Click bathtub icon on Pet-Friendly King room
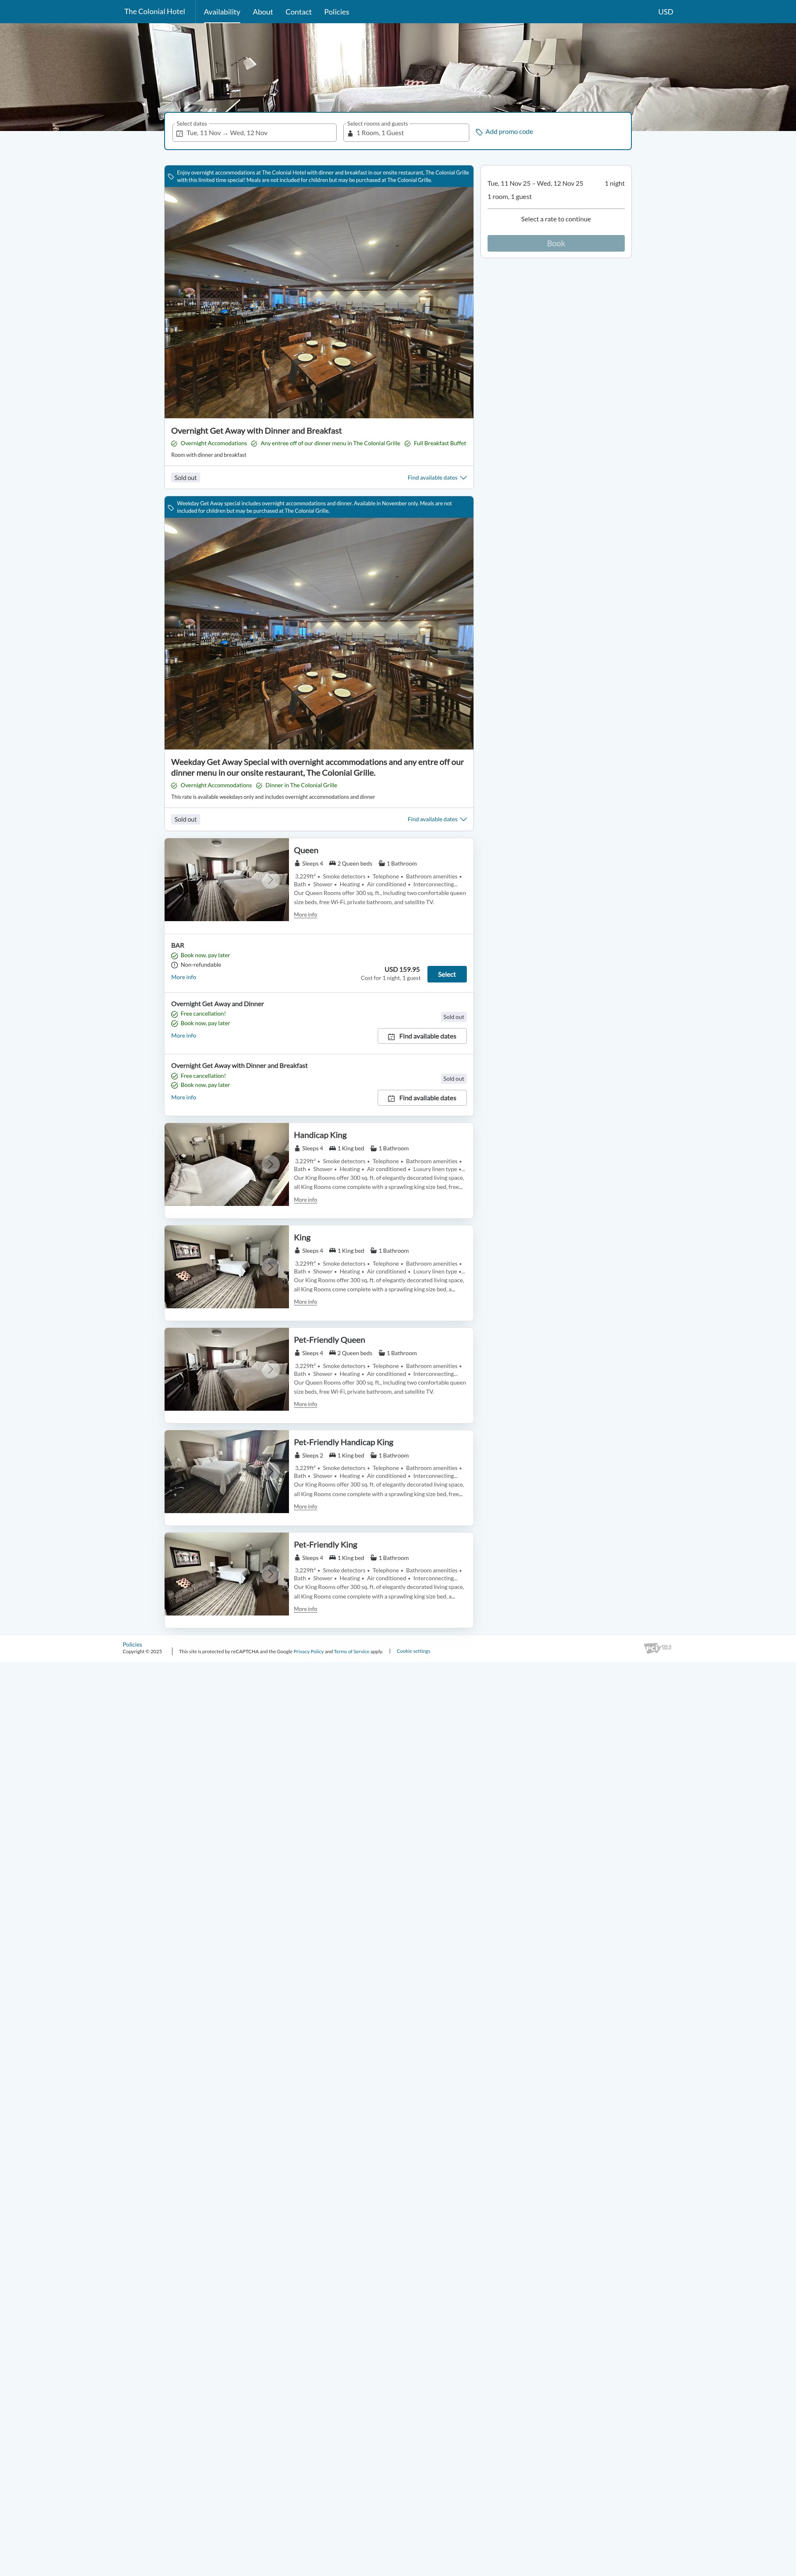The height and width of the screenshot is (2576, 796). pos(373,1558)
